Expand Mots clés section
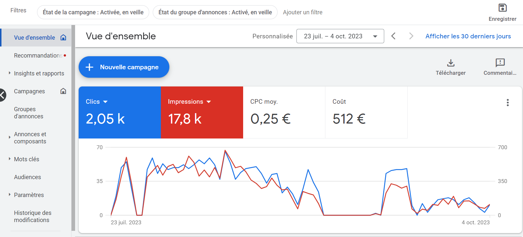Screen dimensions: 523x237 pyautogui.click(x=9, y=159)
